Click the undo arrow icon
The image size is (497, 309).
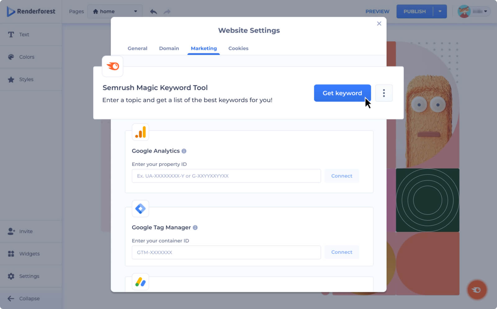pos(153,11)
